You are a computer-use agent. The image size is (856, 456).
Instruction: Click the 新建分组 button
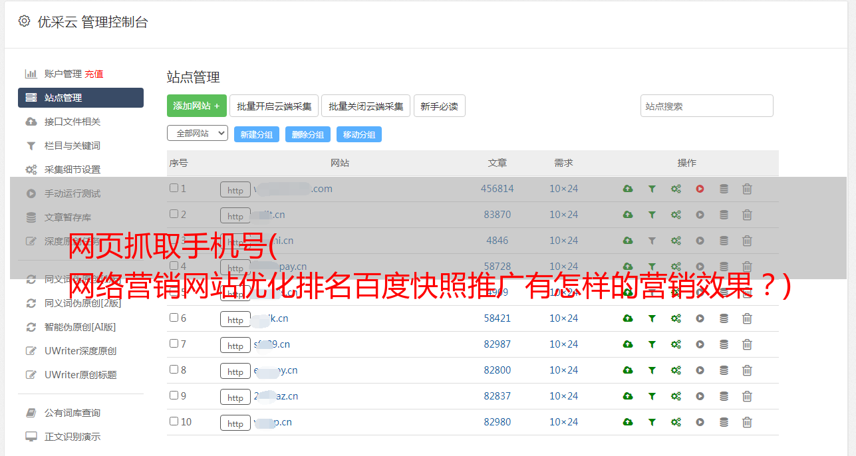(x=257, y=134)
